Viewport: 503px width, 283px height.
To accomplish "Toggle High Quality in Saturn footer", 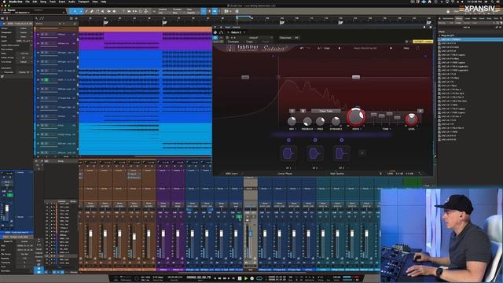I will [337, 174].
